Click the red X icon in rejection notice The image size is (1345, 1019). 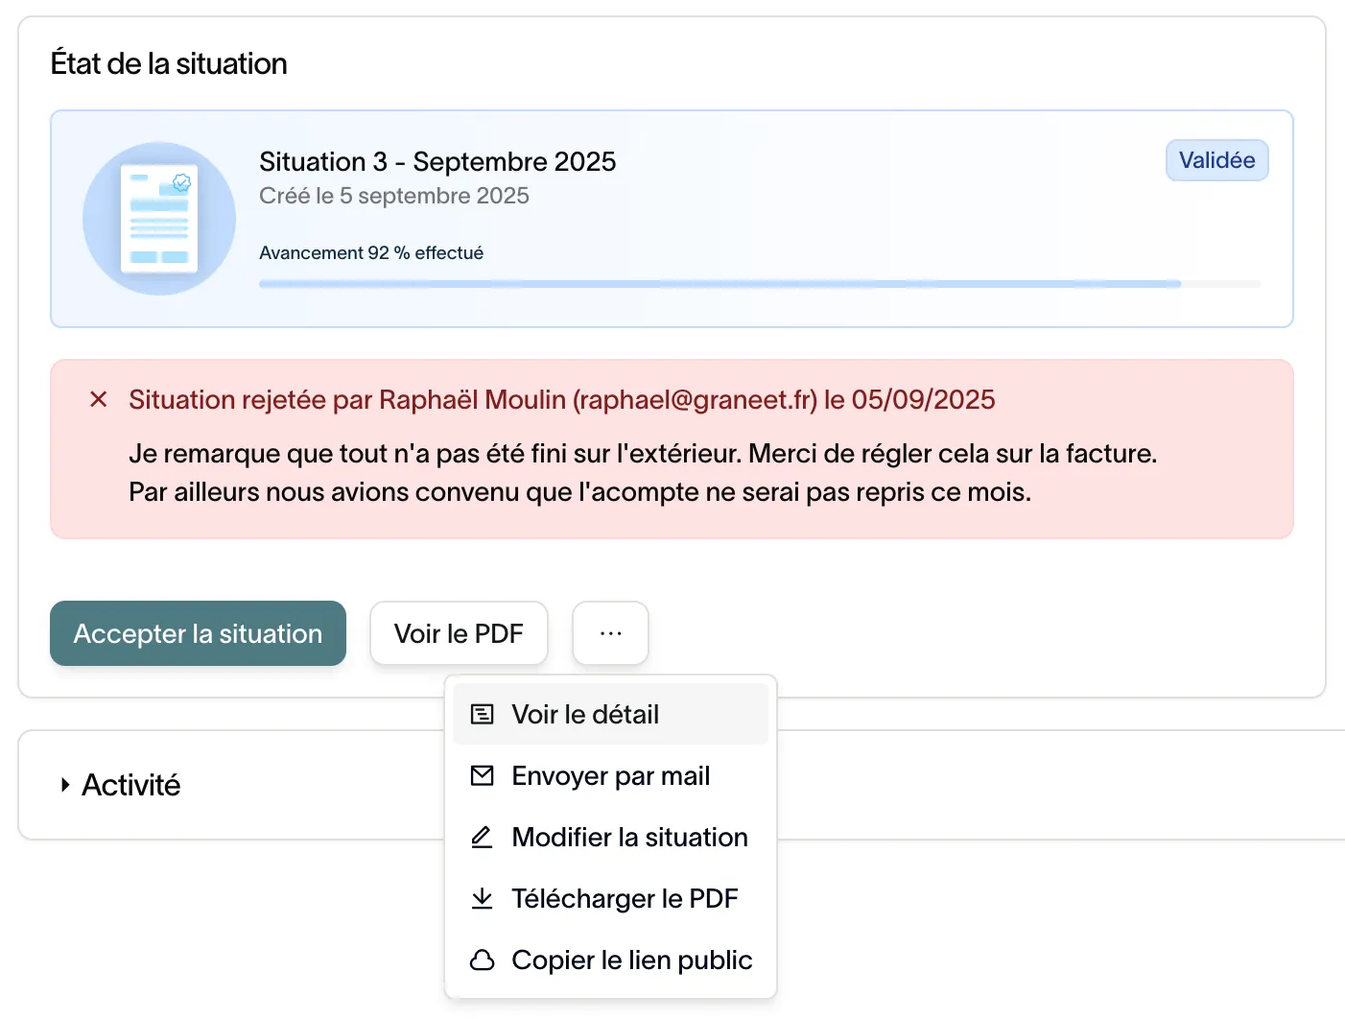pyautogui.click(x=98, y=399)
